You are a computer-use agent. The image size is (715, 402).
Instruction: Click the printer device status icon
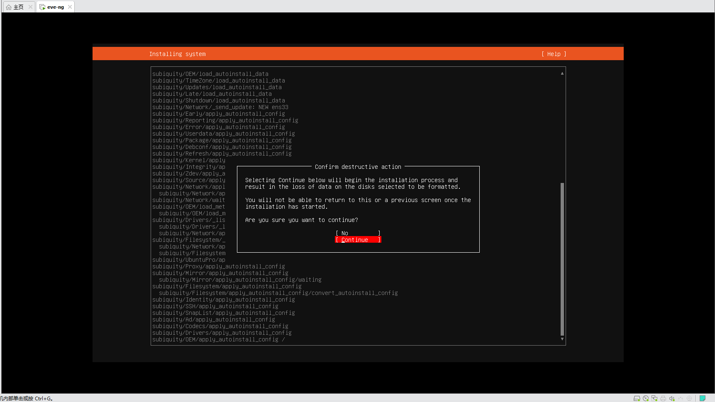(663, 398)
